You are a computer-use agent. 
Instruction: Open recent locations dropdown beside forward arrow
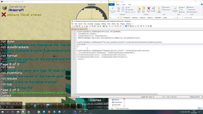pos(116,18)
